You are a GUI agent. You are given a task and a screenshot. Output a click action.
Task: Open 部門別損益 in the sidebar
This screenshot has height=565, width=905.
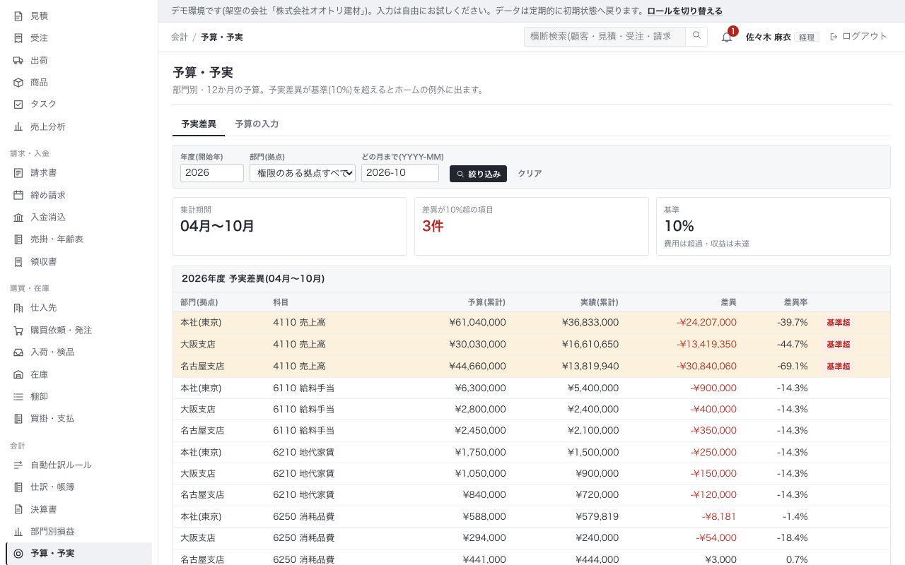[78, 531]
